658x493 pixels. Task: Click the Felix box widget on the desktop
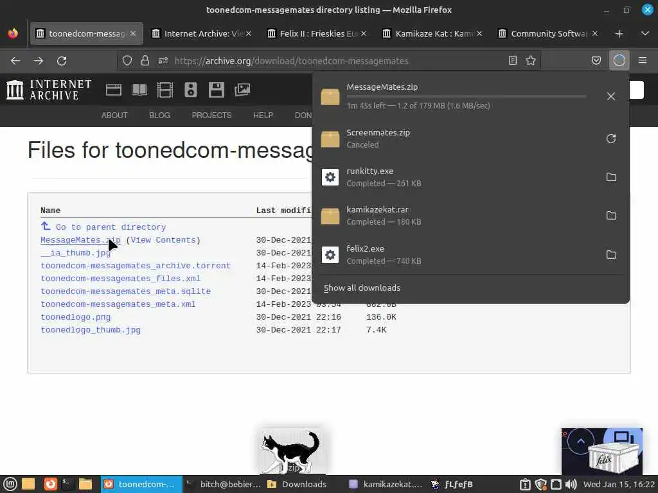[614, 458]
